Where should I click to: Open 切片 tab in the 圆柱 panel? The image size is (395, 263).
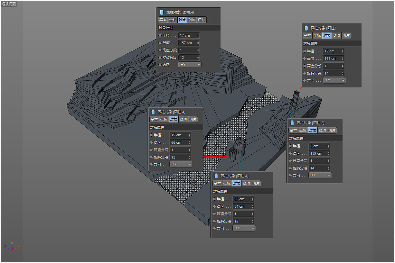(x=346, y=35)
